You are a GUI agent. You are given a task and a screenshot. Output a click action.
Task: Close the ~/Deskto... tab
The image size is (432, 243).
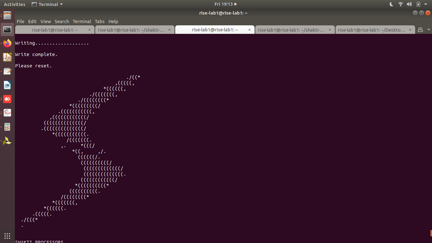[410, 30]
